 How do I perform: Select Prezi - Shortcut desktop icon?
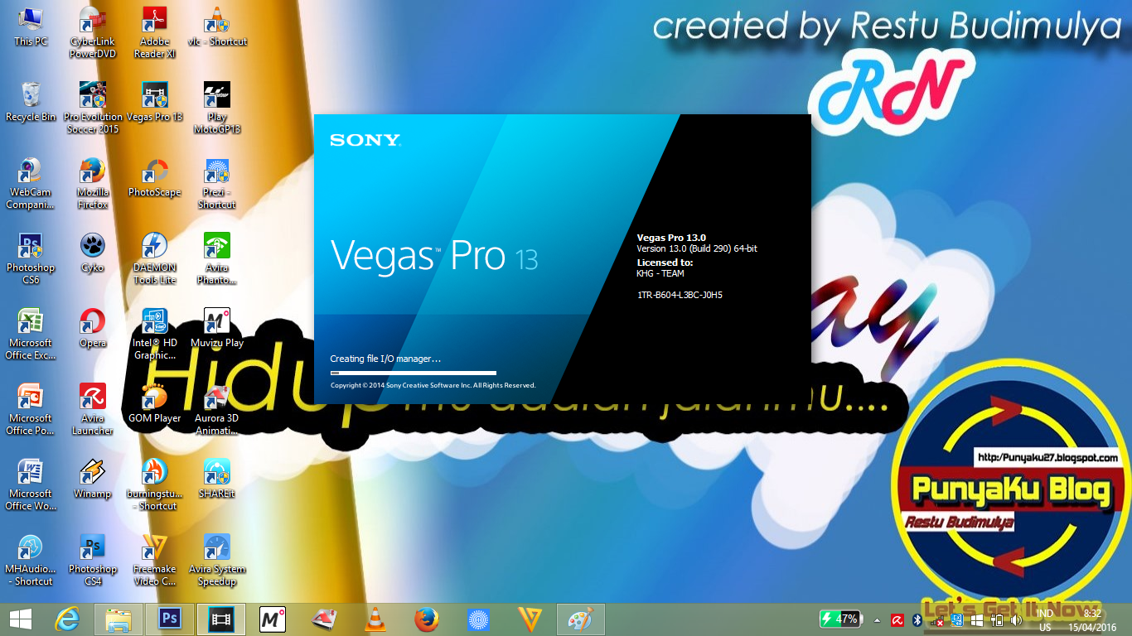point(217,184)
